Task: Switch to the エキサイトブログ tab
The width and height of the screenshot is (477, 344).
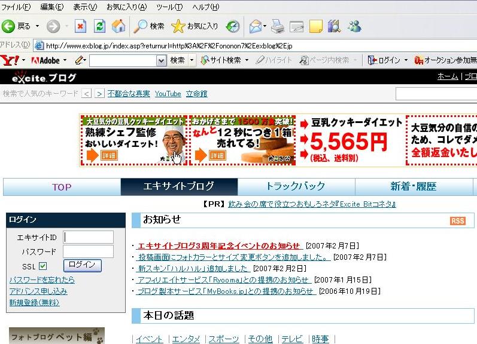Action: pos(179,187)
